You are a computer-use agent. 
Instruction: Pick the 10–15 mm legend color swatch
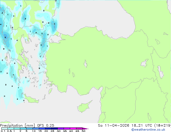tap(36, 128)
